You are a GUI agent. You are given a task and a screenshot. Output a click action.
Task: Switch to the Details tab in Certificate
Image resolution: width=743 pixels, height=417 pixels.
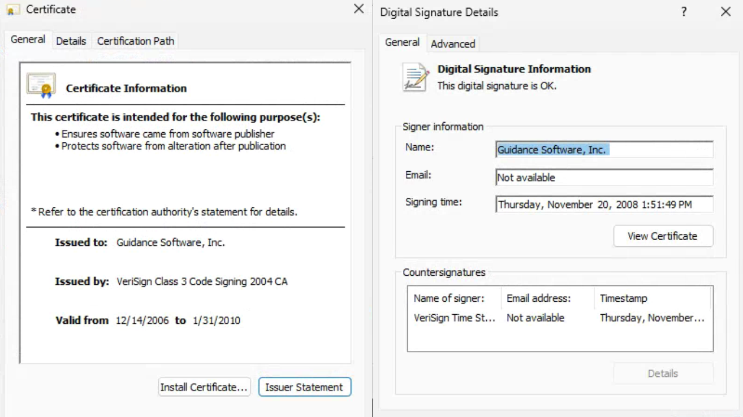(x=71, y=41)
